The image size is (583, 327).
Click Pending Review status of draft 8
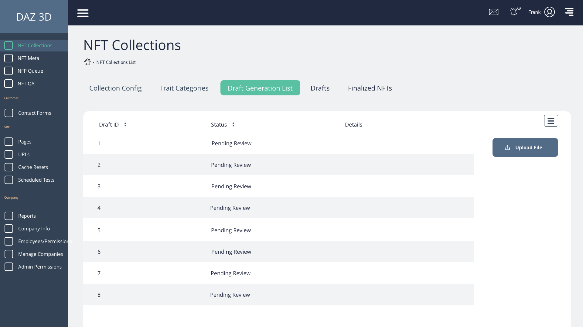click(230, 295)
